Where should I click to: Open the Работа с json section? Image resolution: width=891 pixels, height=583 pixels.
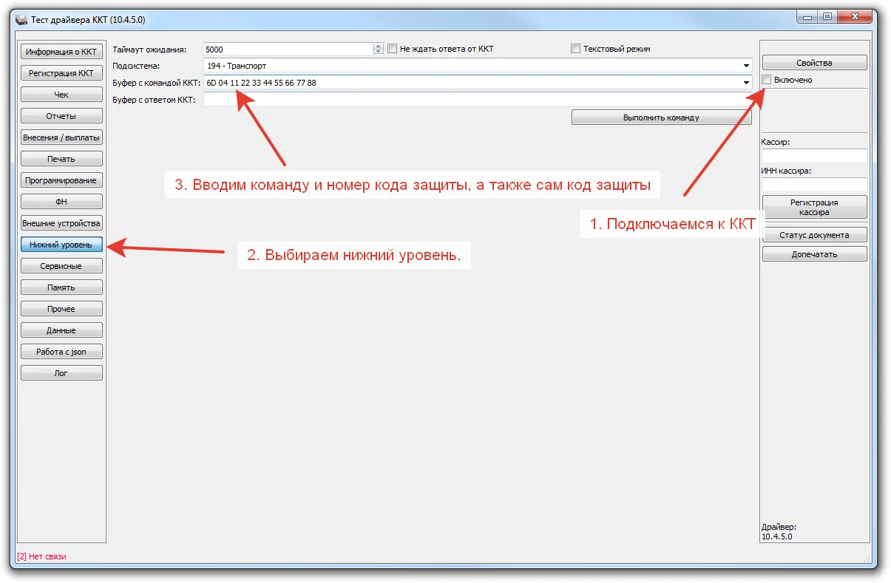[61, 352]
